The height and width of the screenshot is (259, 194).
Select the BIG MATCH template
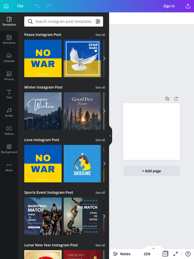[x=82, y=216]
